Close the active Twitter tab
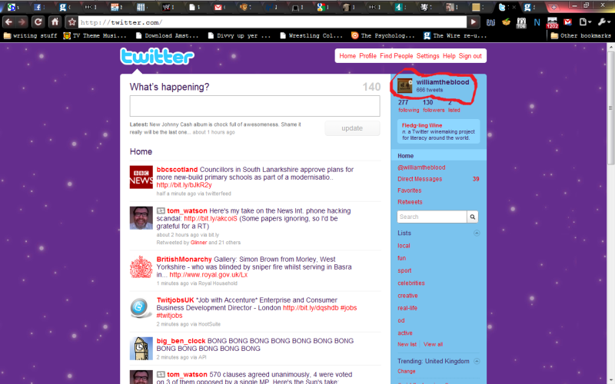615x384 pixels. tap(514, 7)
